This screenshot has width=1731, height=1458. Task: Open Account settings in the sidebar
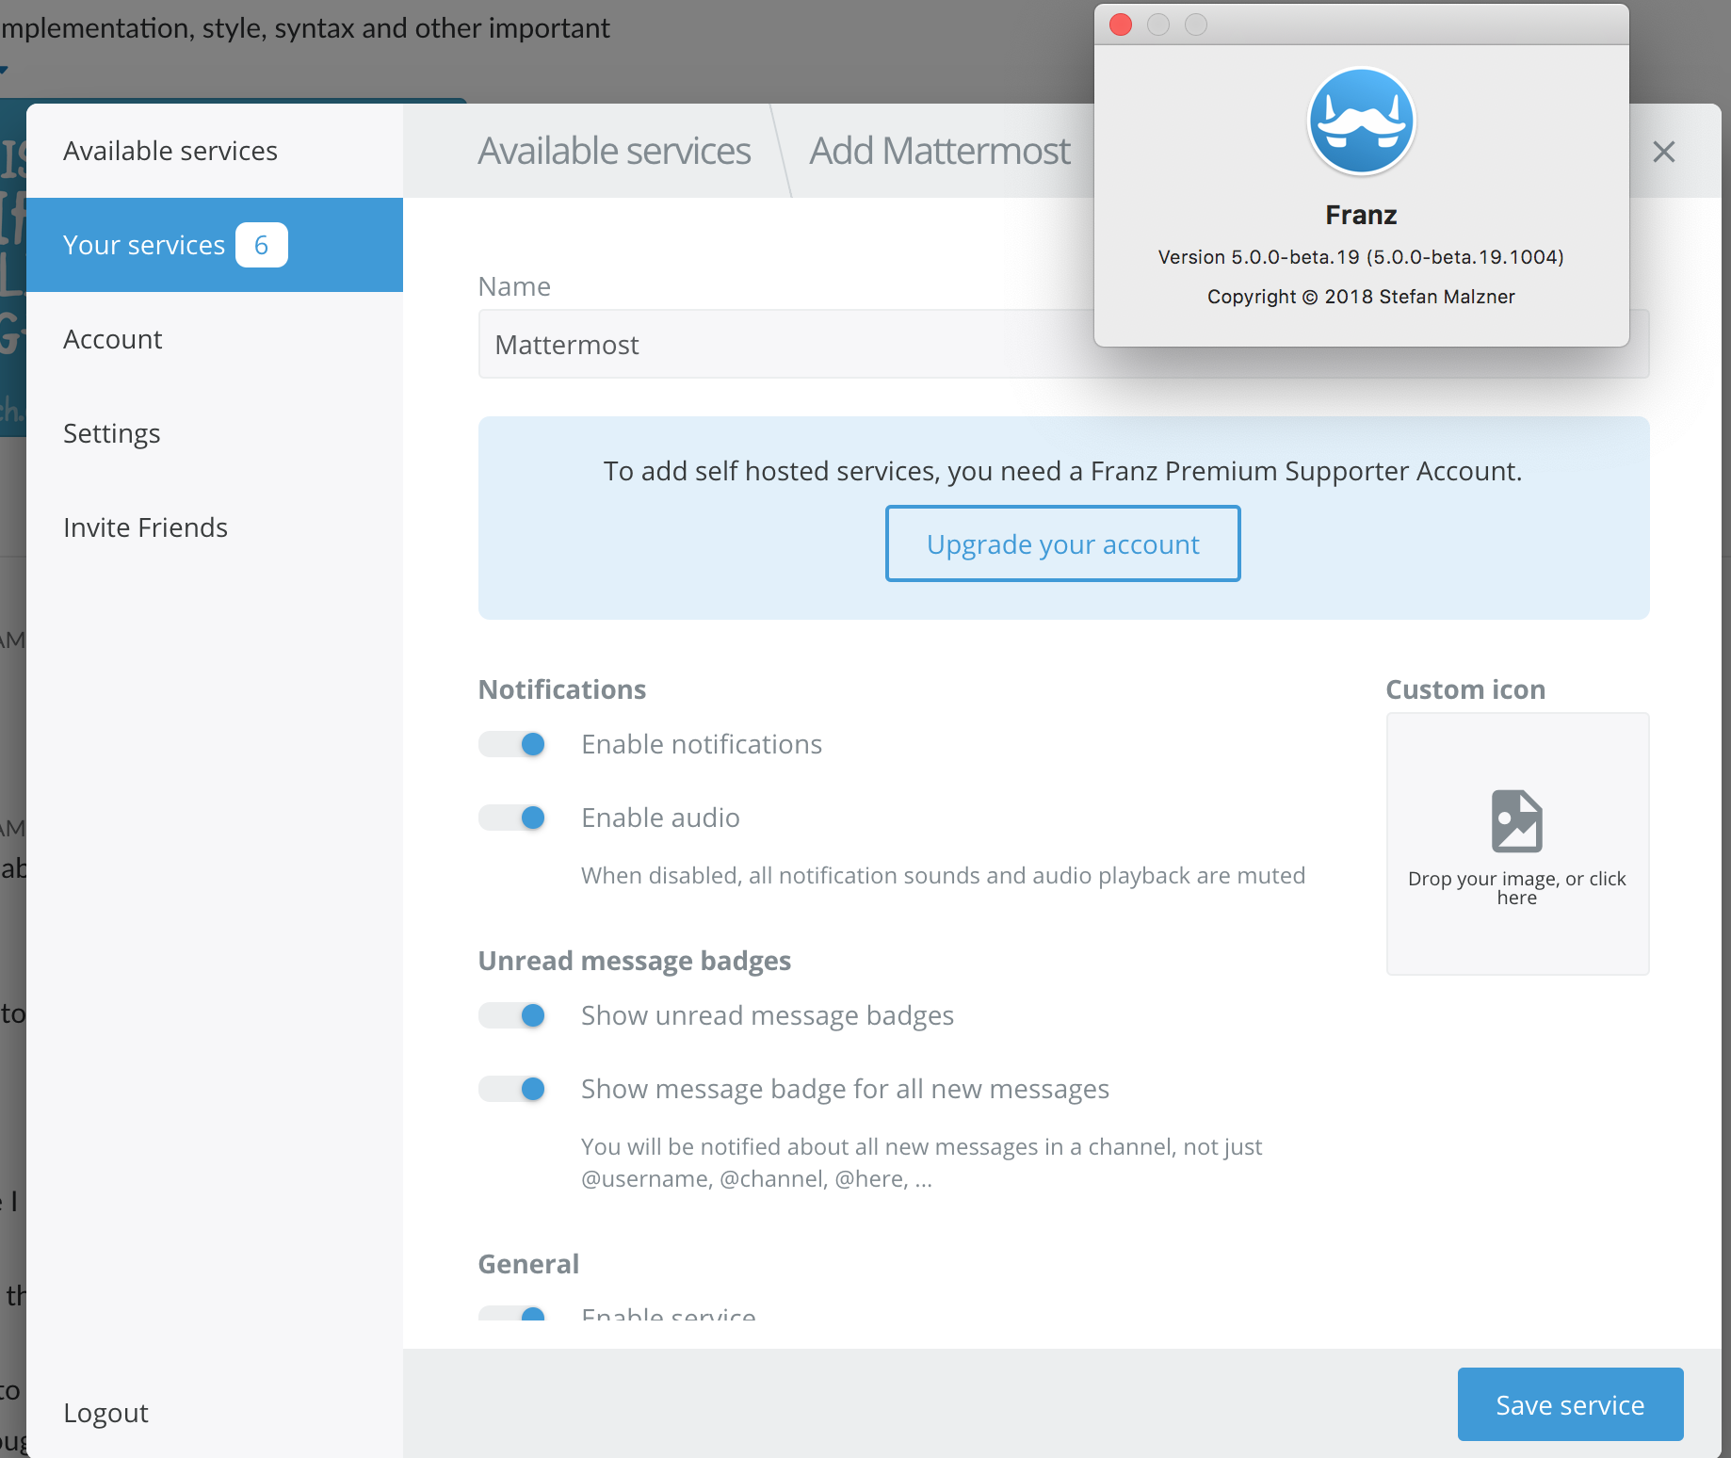point(215,339)
